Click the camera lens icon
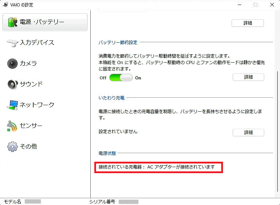Viewport: 280px width, 205px height. 12,63
